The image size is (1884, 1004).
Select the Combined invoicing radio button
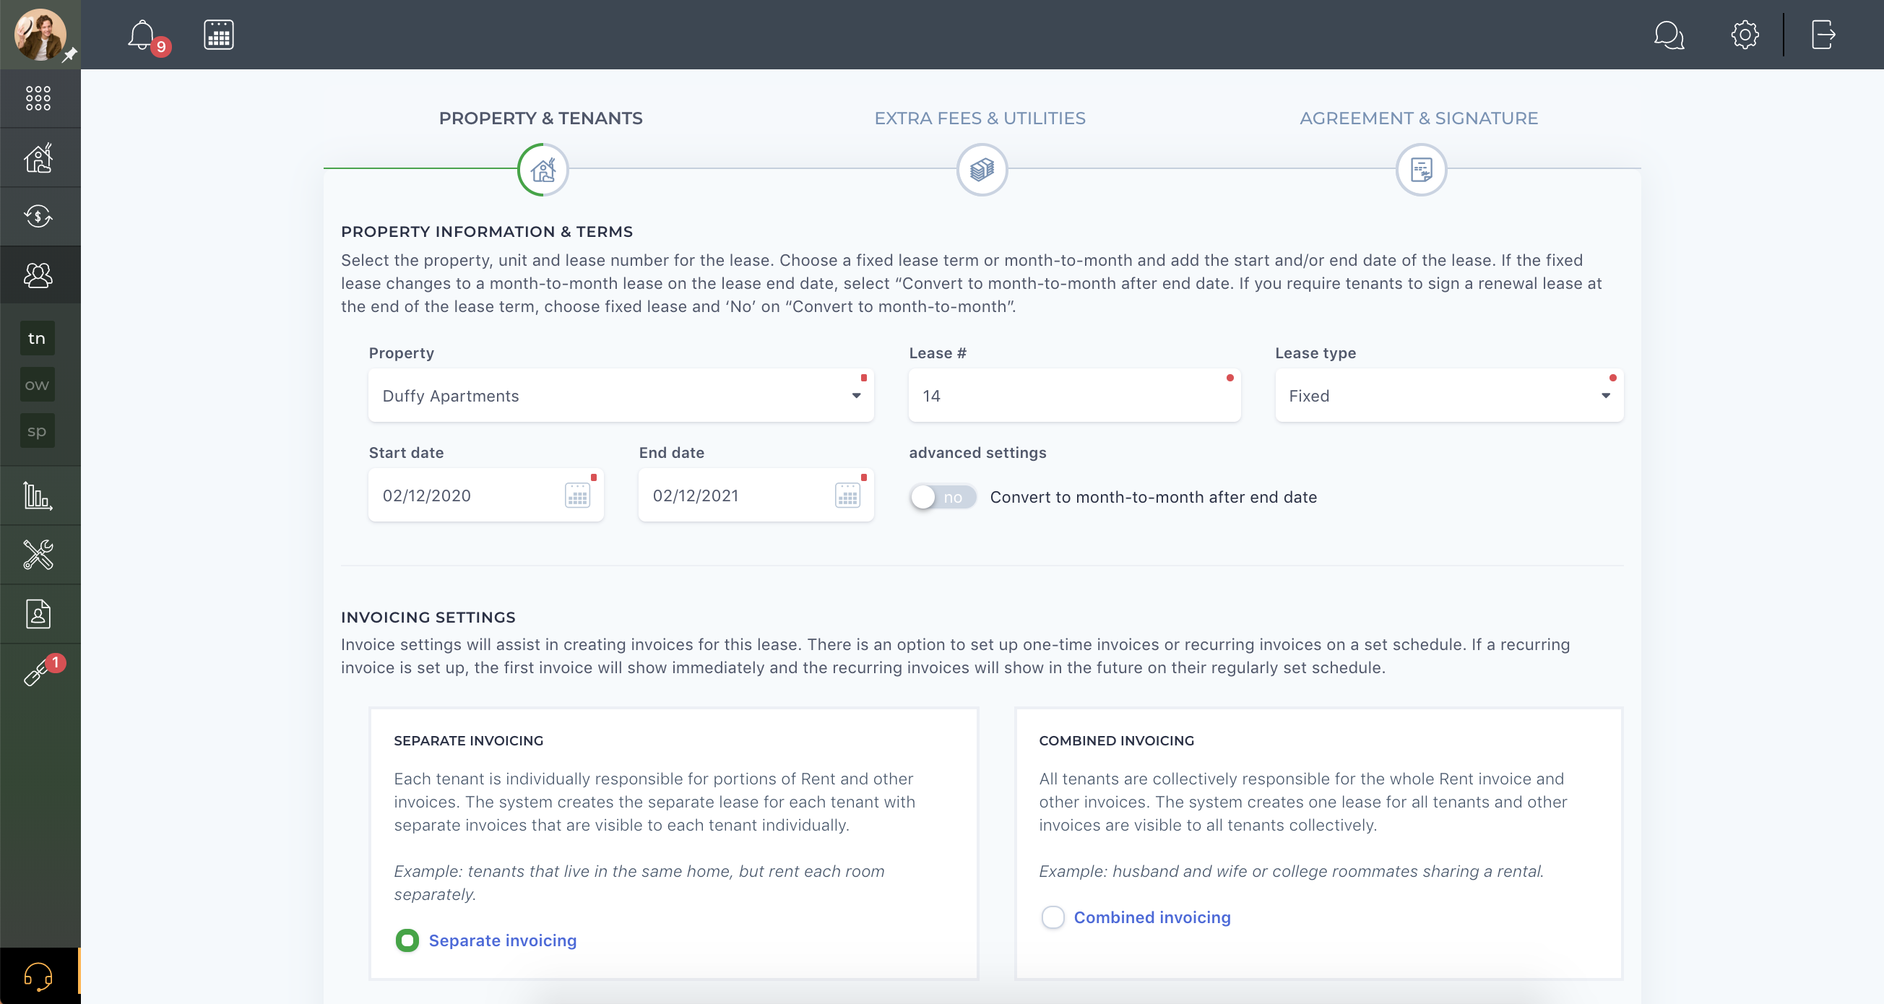(x=1053, y=917)
